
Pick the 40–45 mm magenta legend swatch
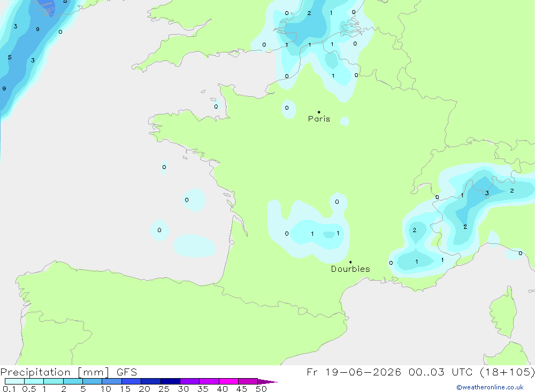tap(228, 381)
